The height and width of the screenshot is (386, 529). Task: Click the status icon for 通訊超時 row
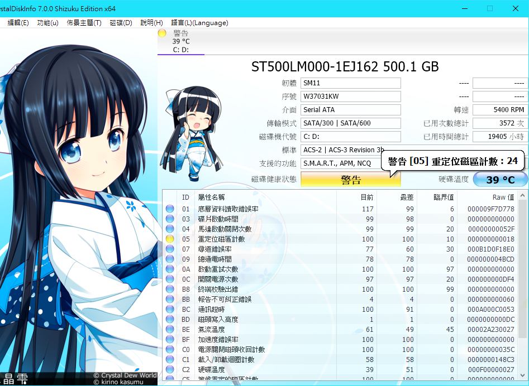pos(170,309)
